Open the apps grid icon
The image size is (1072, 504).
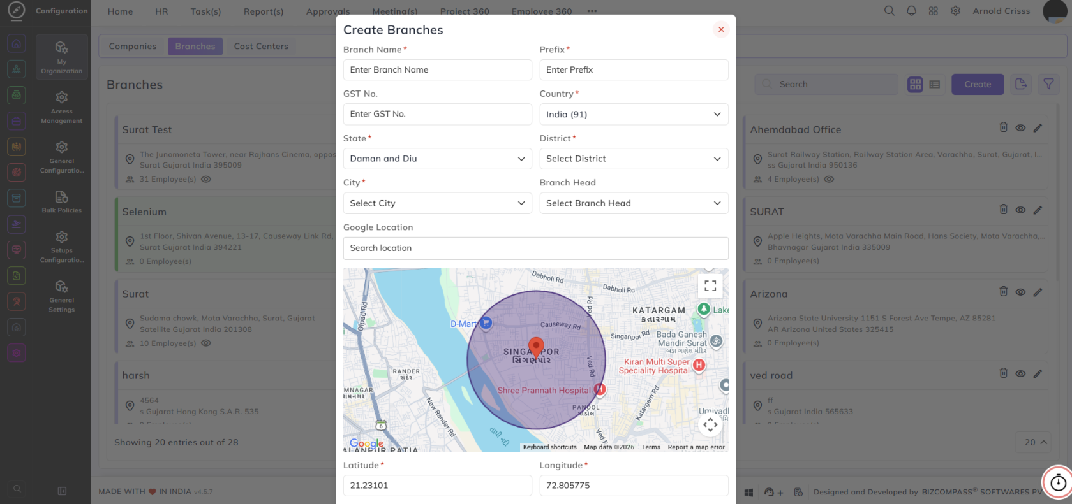(933, 11)
